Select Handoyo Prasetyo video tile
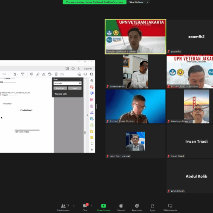Image resolution: width=213 pixels, height=213 pixels. (x=190, y=106)
